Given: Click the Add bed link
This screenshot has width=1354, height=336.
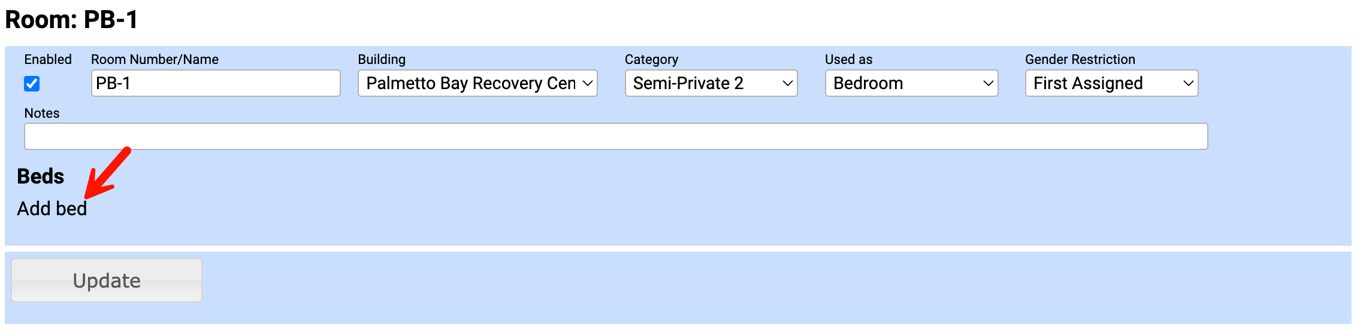Looking at the screenshot, I should [52, 209].
